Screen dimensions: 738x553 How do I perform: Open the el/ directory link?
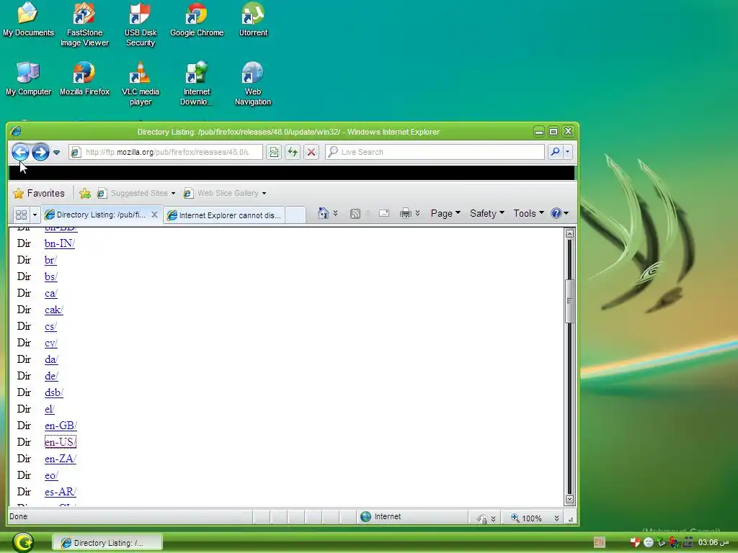[50, 409]
